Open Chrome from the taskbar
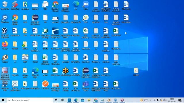 [96, 100]
